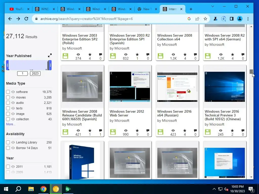259x194 pixels.
Task: Open the Chrome three-dot menu
Action: pyautogui.click(x=248, y=19)
